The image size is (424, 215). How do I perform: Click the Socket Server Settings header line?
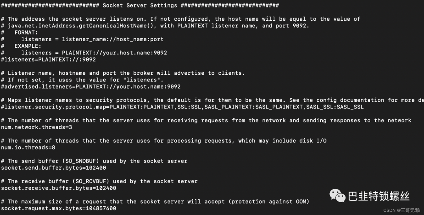point(140,5)
